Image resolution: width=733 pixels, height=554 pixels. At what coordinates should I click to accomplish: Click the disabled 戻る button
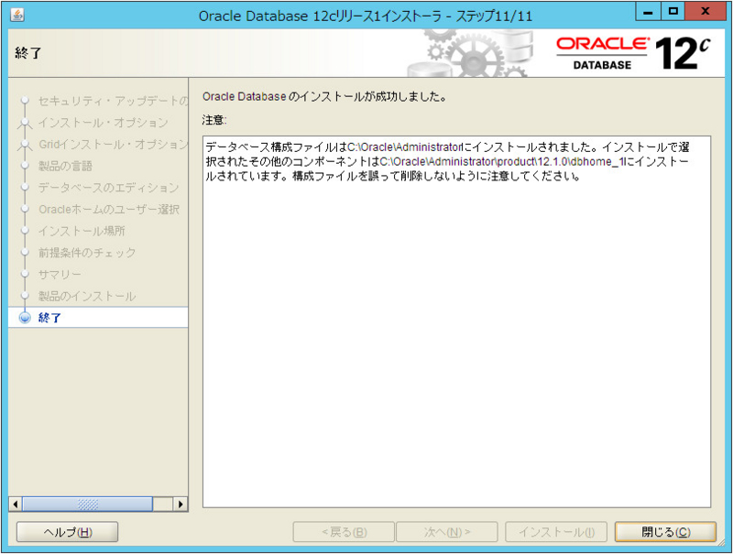click(x=344, y=531)
